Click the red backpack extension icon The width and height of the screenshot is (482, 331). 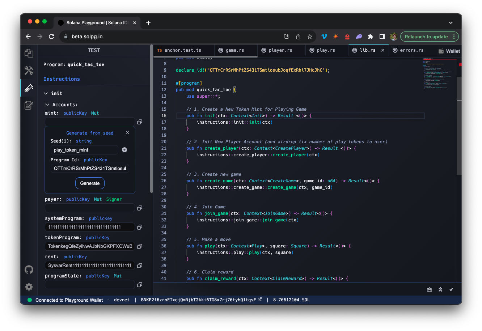click(347, 37)
